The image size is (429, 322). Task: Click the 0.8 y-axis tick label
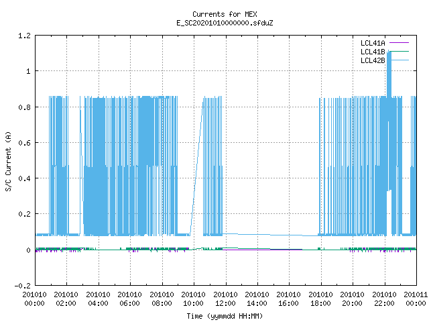(x=24, y=107)
